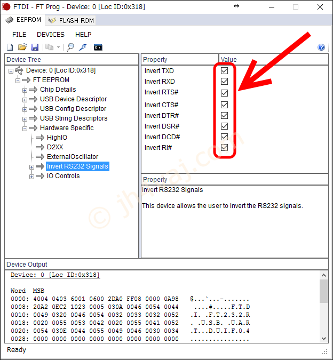This screenshot has height=360, width=333.
Task: Click the copy template toolbar icon
Action: (x=49, y=47)
